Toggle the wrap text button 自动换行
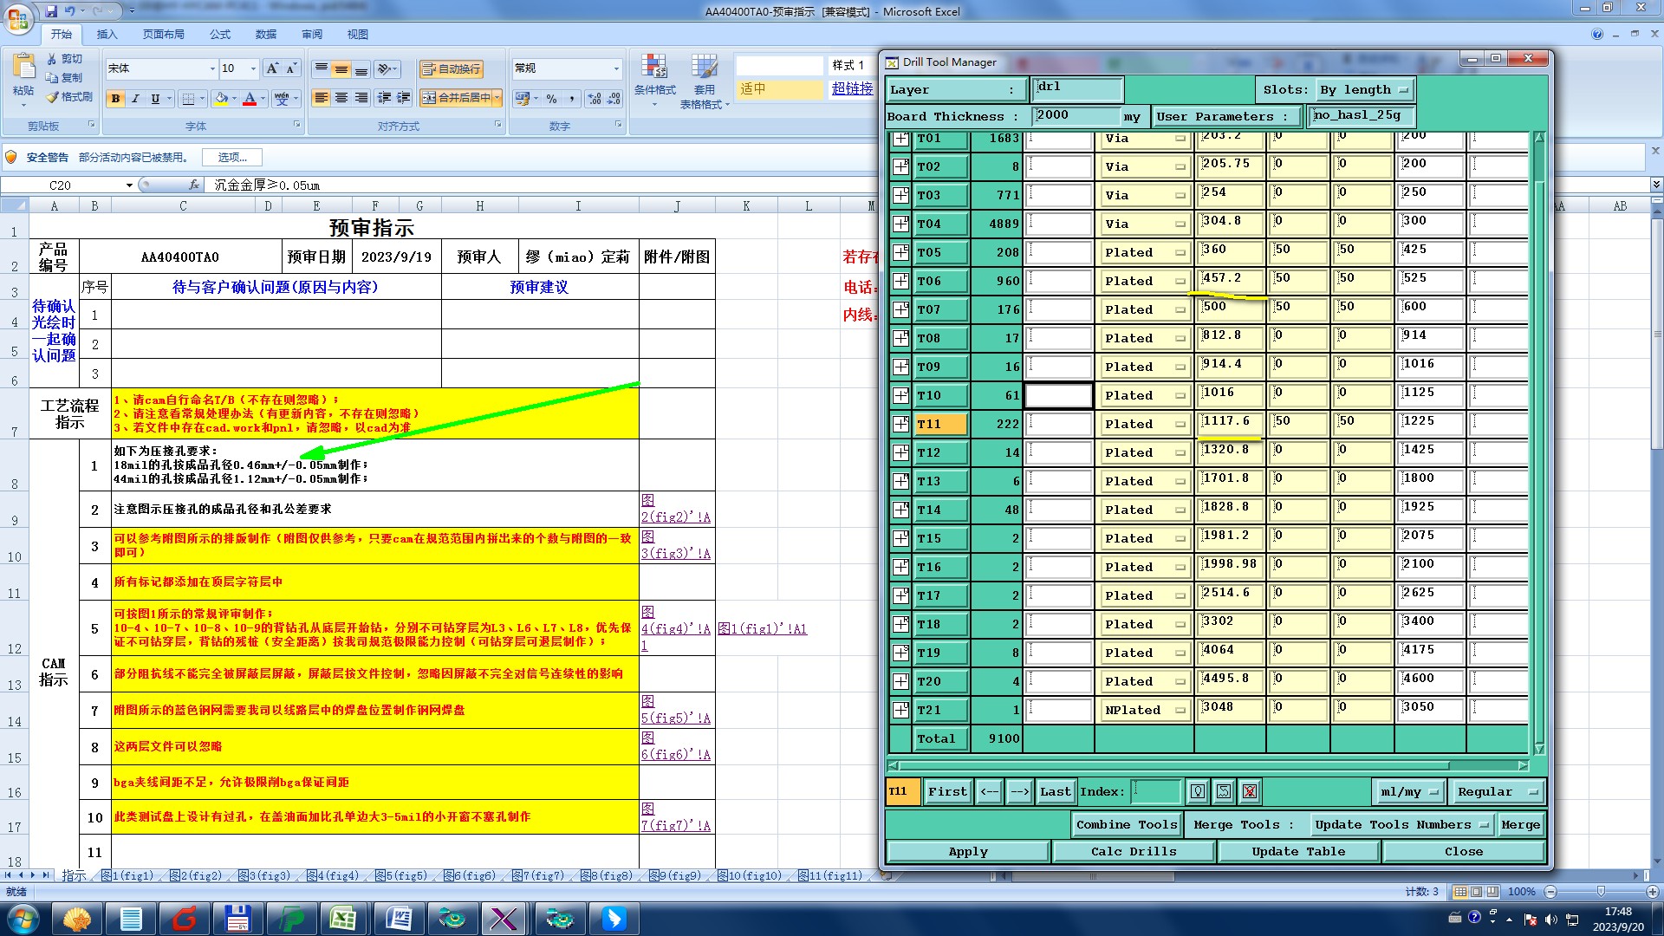 pos(451,68)
